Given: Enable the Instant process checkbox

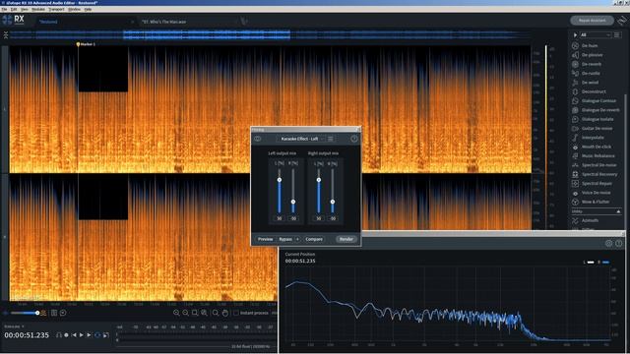Looking at the screenshot, I should pyautogui.click(x=236, y=313).
